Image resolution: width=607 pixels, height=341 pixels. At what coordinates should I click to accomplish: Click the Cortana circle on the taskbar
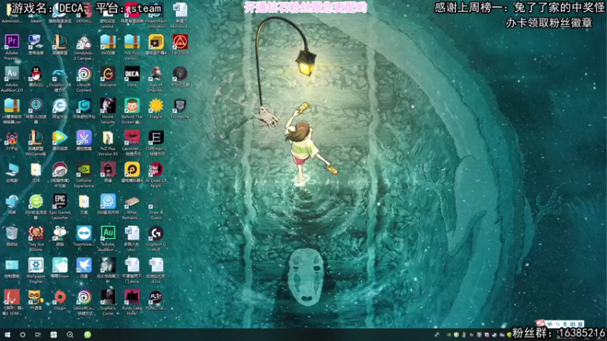coord(23,335)
